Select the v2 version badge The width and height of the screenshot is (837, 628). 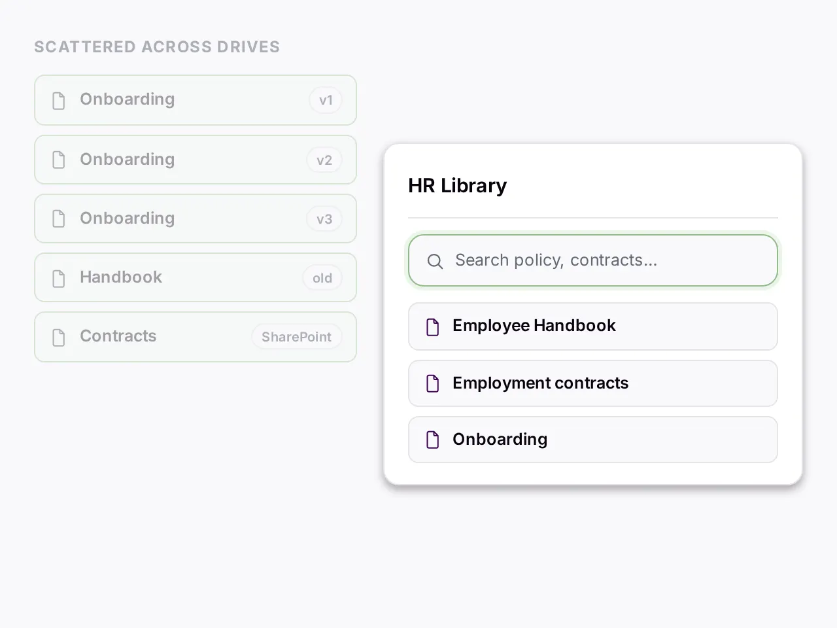324,160
